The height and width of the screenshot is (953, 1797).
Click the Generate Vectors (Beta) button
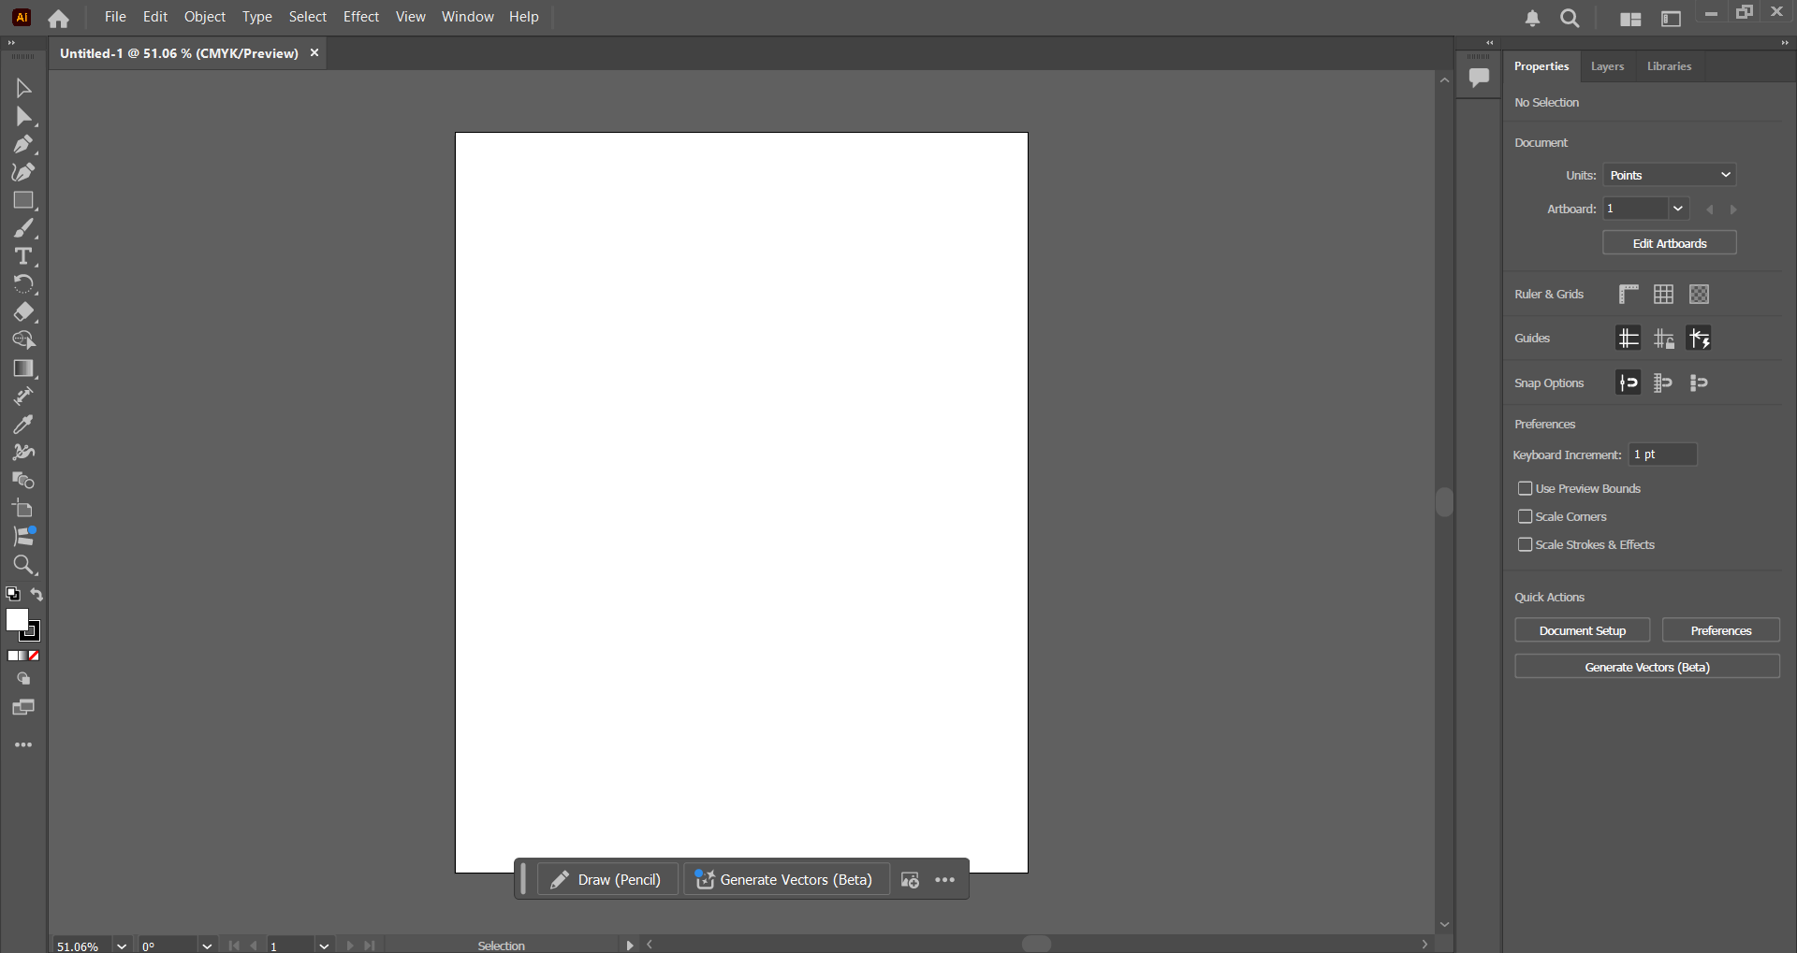(1647, 667)
